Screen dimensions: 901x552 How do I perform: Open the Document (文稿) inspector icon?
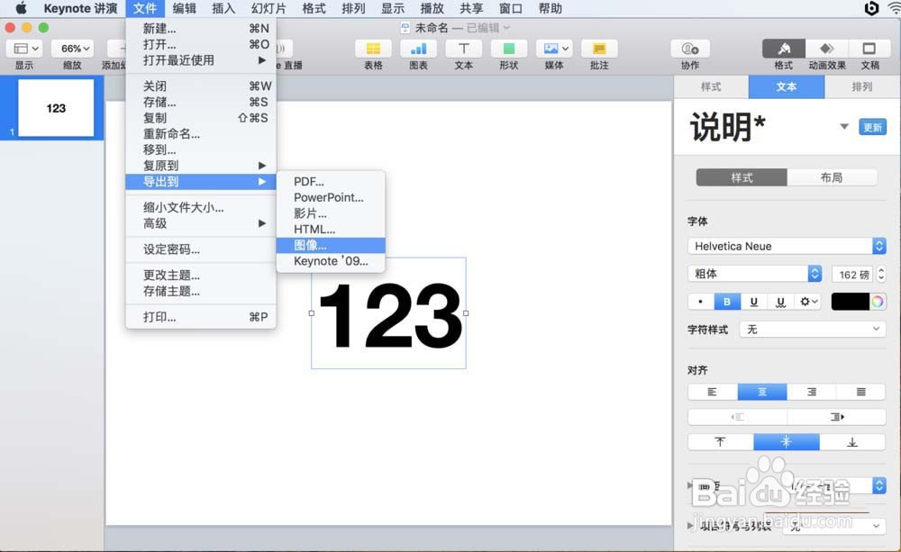point(869,49)
